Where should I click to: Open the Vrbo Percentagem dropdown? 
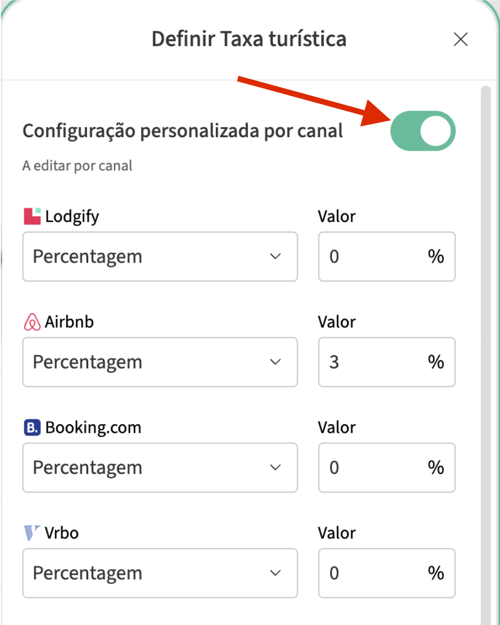tap(160, 573)
